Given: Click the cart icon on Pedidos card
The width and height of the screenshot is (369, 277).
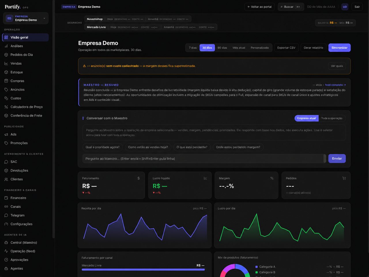Looking at the screenshot, I should 344,178.
